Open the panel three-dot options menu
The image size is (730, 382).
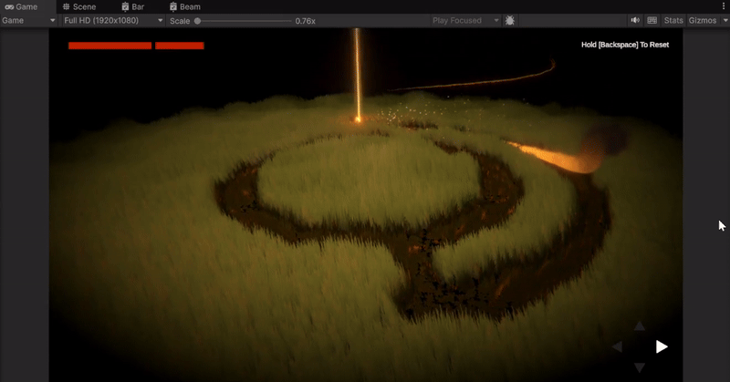click(x=724, y=6)
